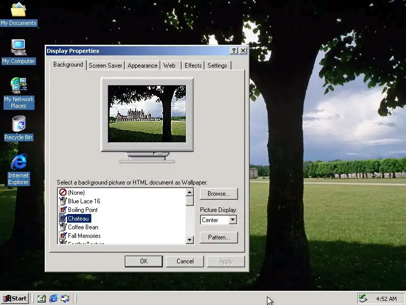Open the Picture Display dropdown arrow
406x305 pixels.
click(x=233, y=220)
